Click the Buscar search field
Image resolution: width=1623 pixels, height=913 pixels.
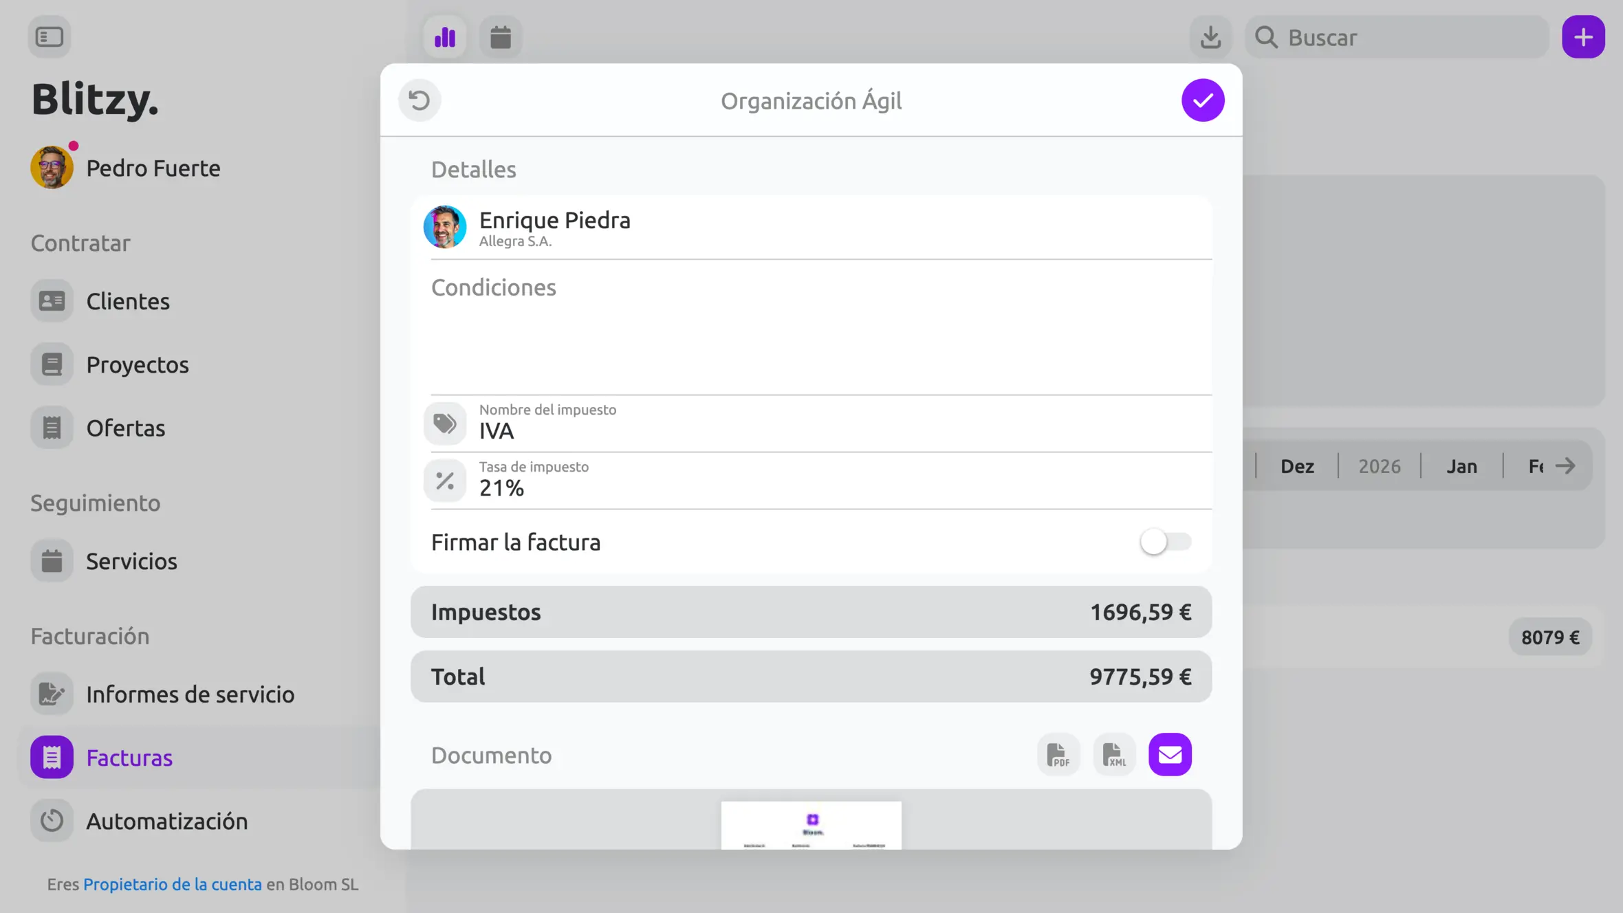pos(1397,37)
